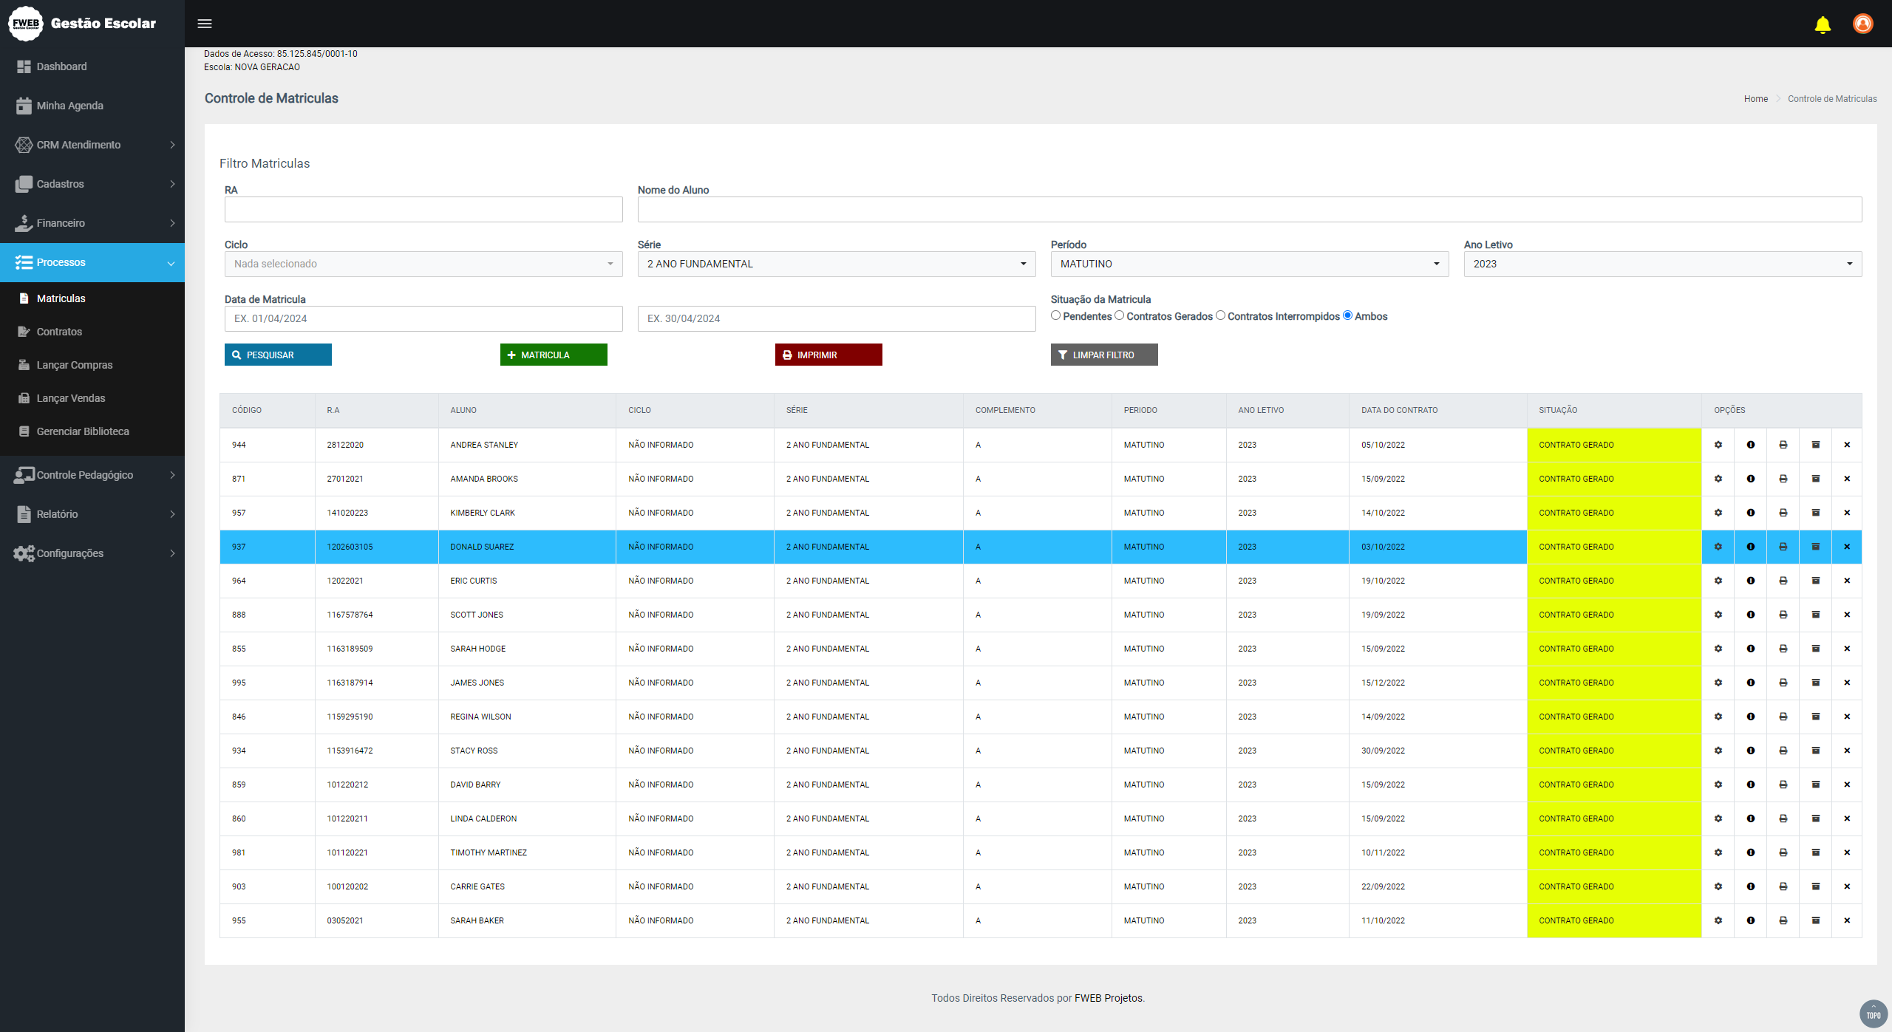Click gear icon in ANDREA STANLEY row
The image size is (1892, 1032).
(1718, 445)
